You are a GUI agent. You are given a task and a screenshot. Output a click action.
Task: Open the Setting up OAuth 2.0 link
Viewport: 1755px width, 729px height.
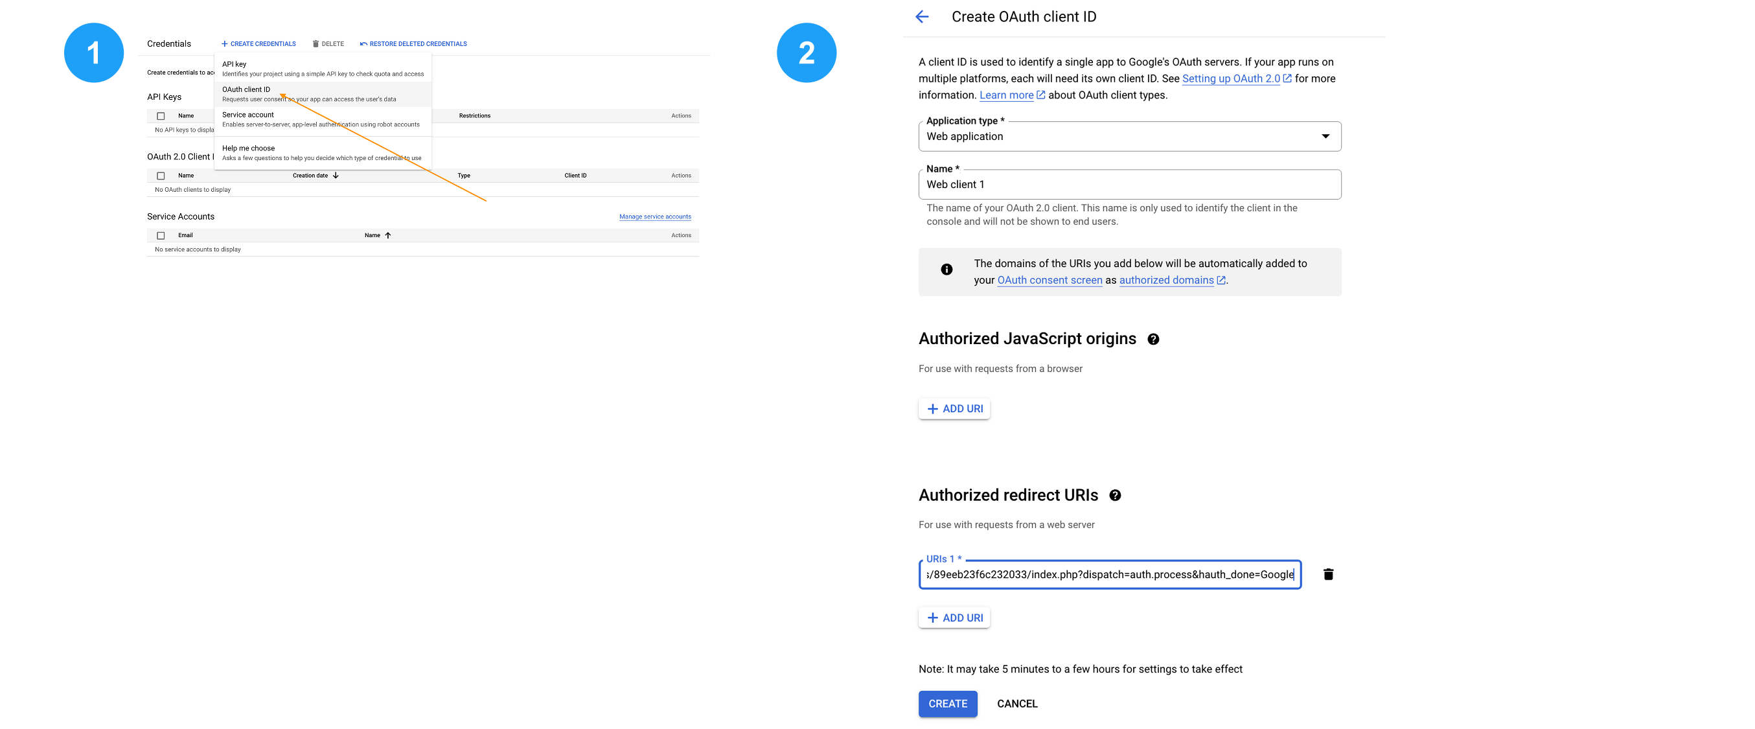tap(1236, 78)
